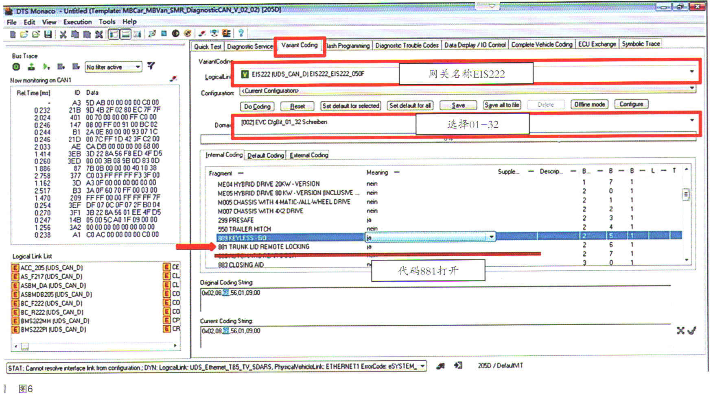This screenshot has width=713, height=398.
Task: Open the Tools menu
Action: coord(107,22)
